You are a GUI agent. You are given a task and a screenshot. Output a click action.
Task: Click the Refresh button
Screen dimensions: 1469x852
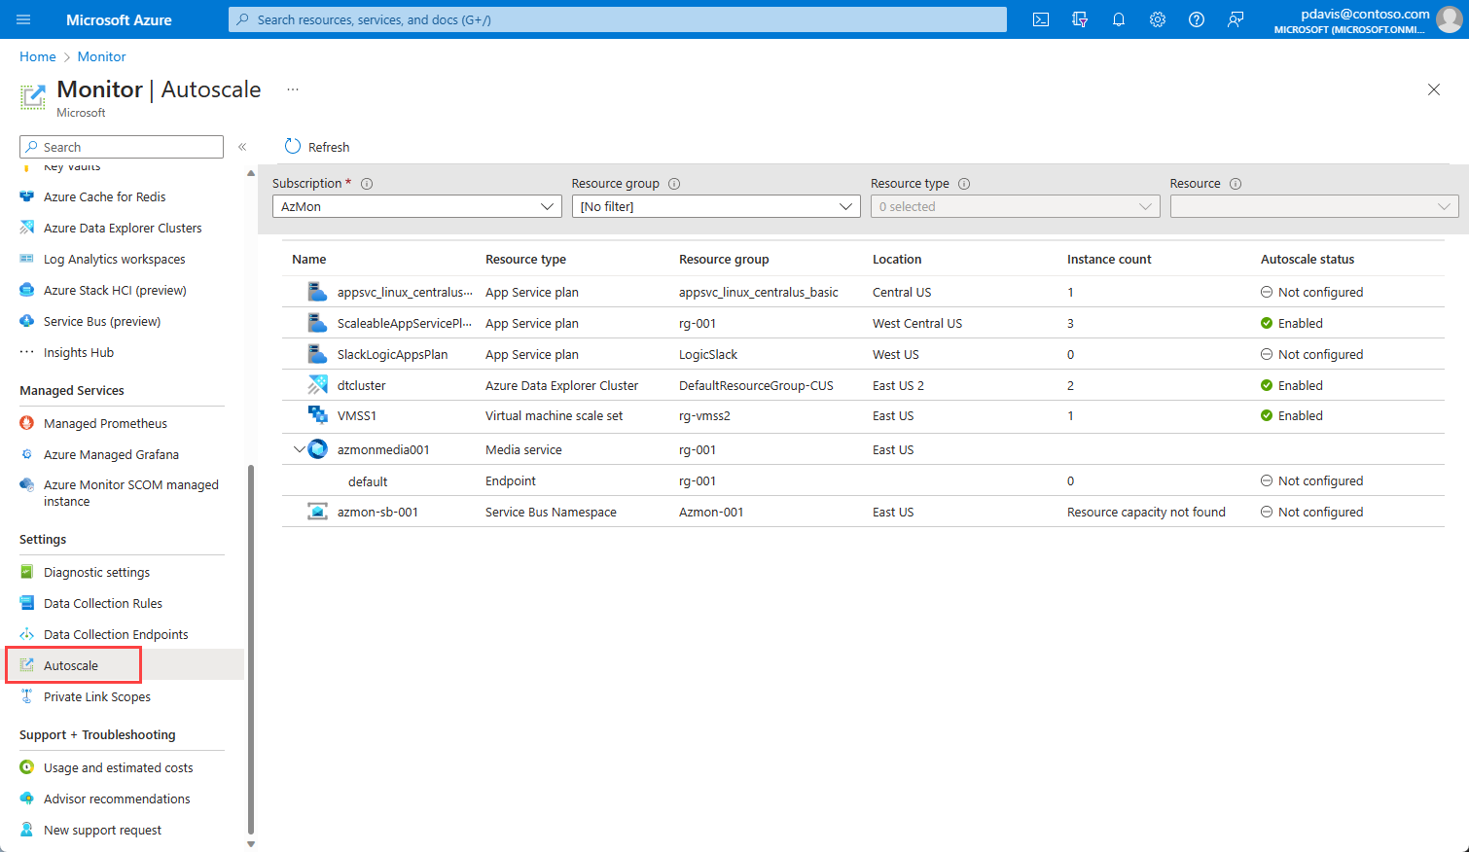click(x=316, y=147)
